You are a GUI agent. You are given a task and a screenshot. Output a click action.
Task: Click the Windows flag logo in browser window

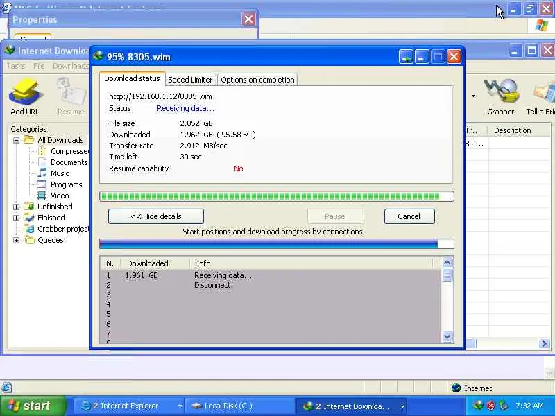click(542, 26)
